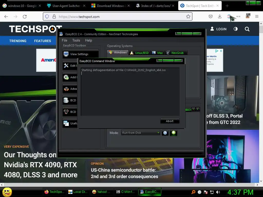
Task: Click the EasyBC... taskbar button
Action: (x=150, y=192)
